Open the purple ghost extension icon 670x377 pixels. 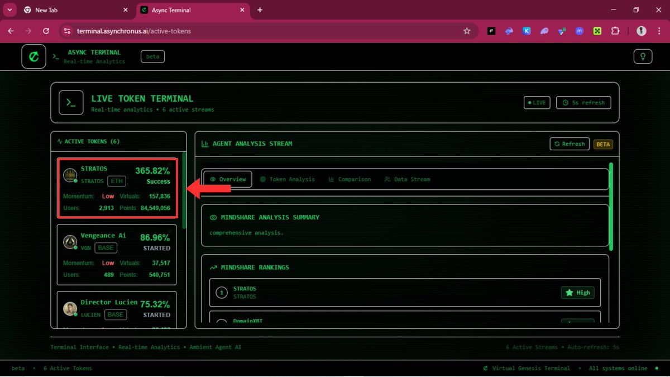[x=544, y=31]
